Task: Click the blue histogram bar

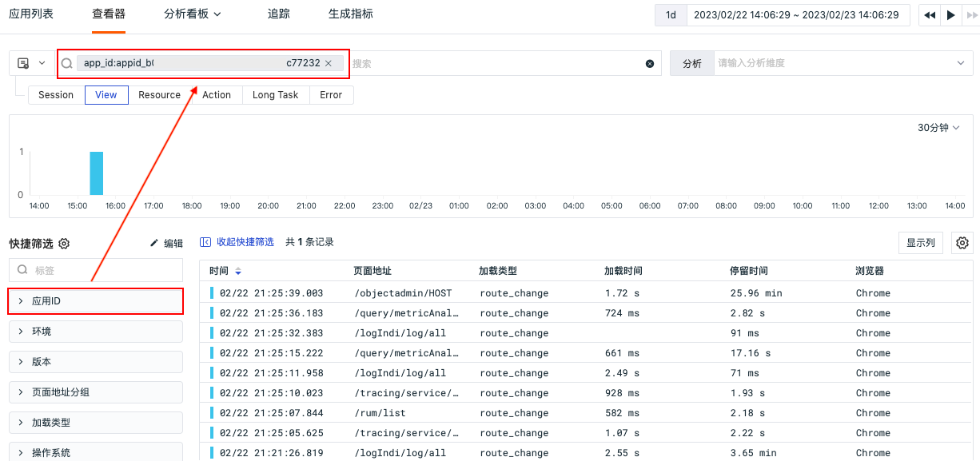Action: click(x=97, y=173)
